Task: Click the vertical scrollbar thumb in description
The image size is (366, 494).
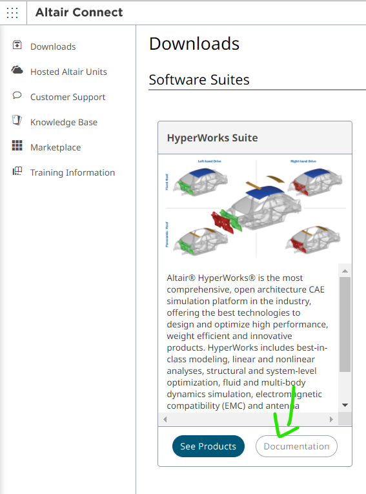Action: click(x=345, y=325)
